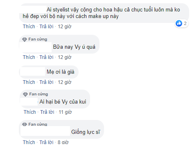
Task: Click Trả lời under 'Bữa nay Vy ú quá'
Action: [46, 57]
